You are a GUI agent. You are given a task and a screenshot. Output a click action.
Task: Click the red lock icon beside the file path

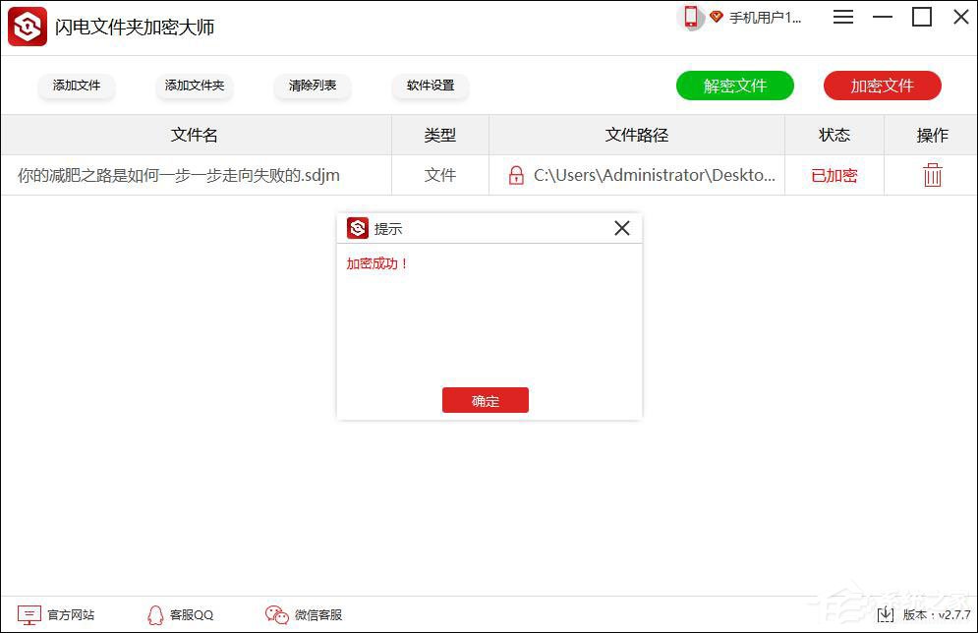[515, 174]
